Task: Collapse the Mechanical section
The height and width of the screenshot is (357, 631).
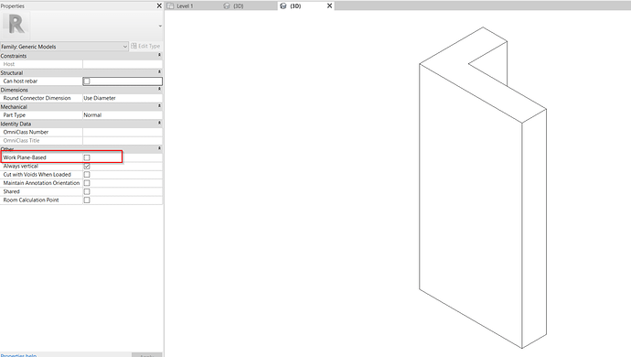Action: (159, 106)
